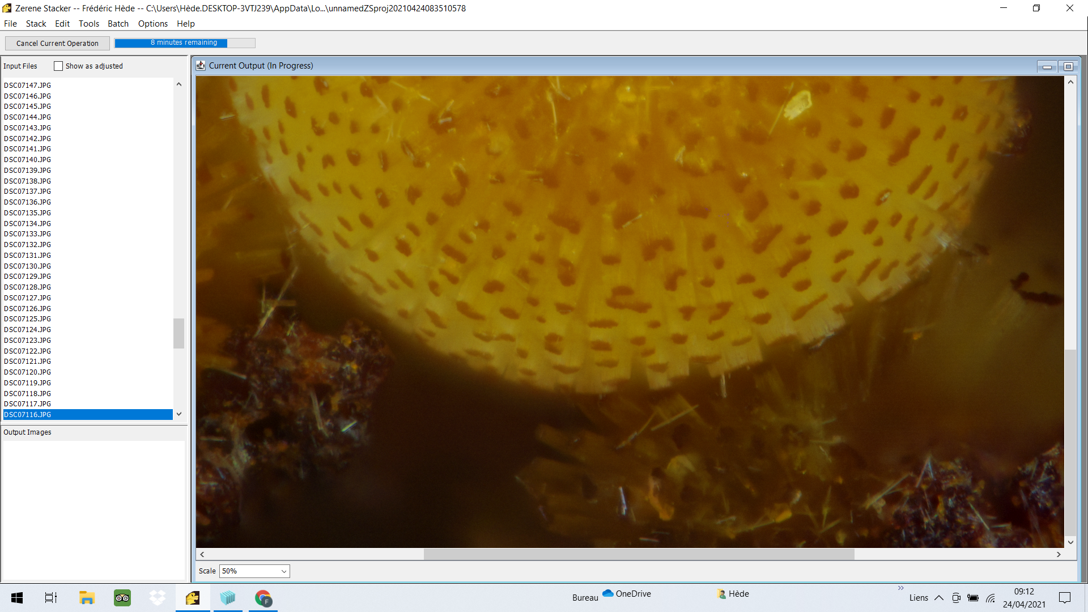Screen dimensions: 1088x612
Task: Expand hidden system tray icons chevron
Action: [939, 598]
